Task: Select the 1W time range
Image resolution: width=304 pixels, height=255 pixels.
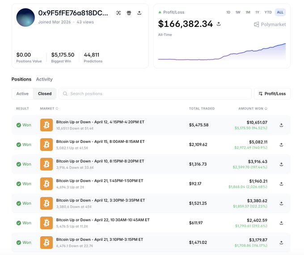Action: click(x=238, y=12)
